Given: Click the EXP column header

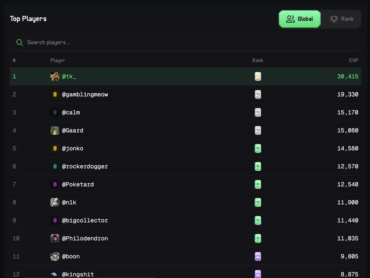Looking at the screenshot, I should point(353,60).
